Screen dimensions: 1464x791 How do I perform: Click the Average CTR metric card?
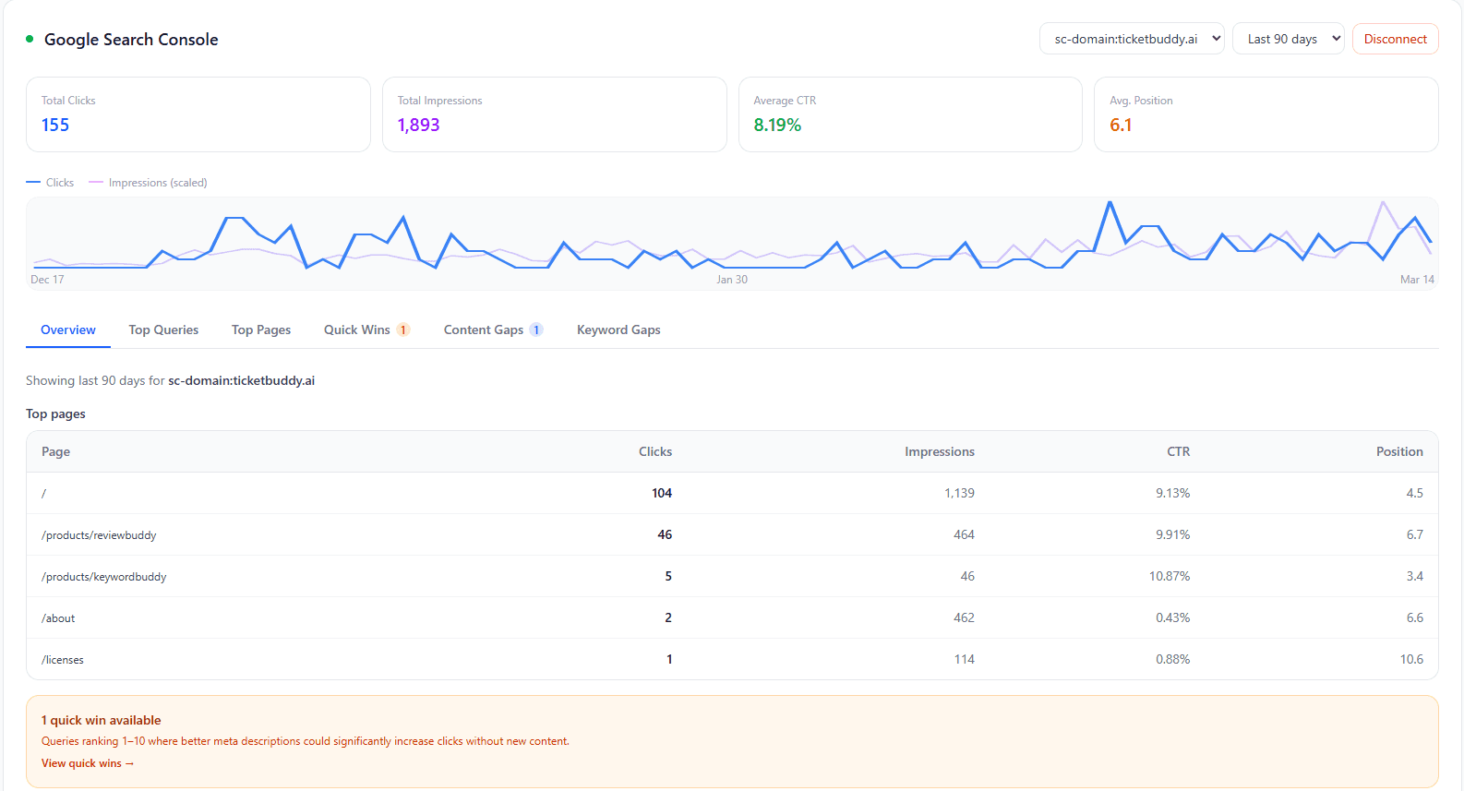pos(909,114)
